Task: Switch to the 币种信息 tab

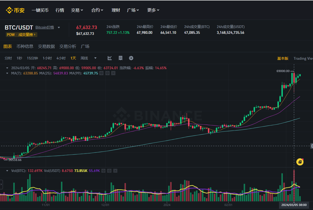Action: tap(25, 46)
